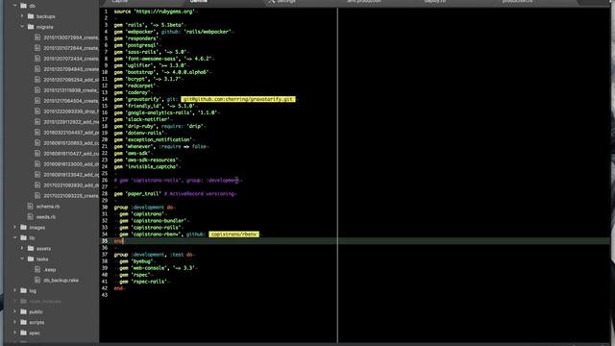The height and width of the screenshot is (346, 615).
Task: Collapse the migrate folder arrow
Action: 22,27
